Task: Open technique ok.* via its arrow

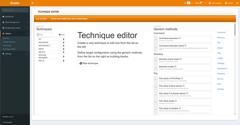Action: [64, 39]
